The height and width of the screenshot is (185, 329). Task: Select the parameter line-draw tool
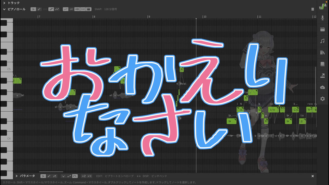coord(55,176)
